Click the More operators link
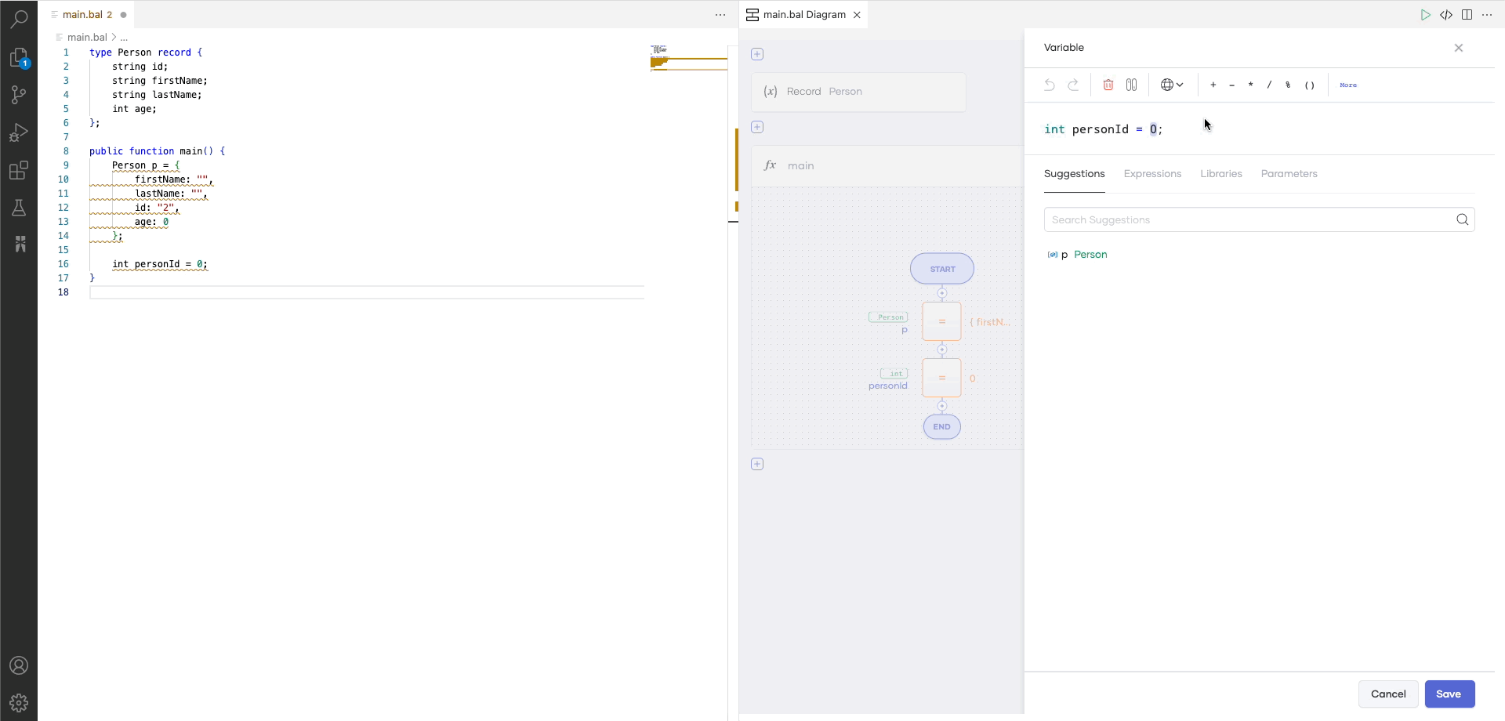The height and width of the screenshot is (721, 1505). 1348,85
